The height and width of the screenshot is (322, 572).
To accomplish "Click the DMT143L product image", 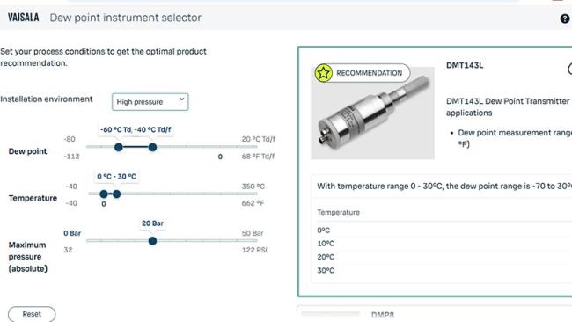I will pos(372,113).
